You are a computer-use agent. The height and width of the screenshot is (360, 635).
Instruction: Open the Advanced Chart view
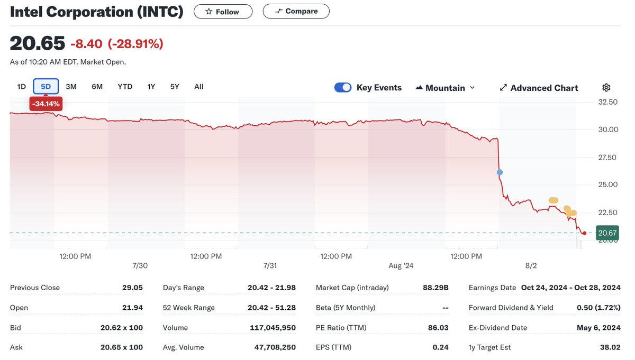[539, 88]
